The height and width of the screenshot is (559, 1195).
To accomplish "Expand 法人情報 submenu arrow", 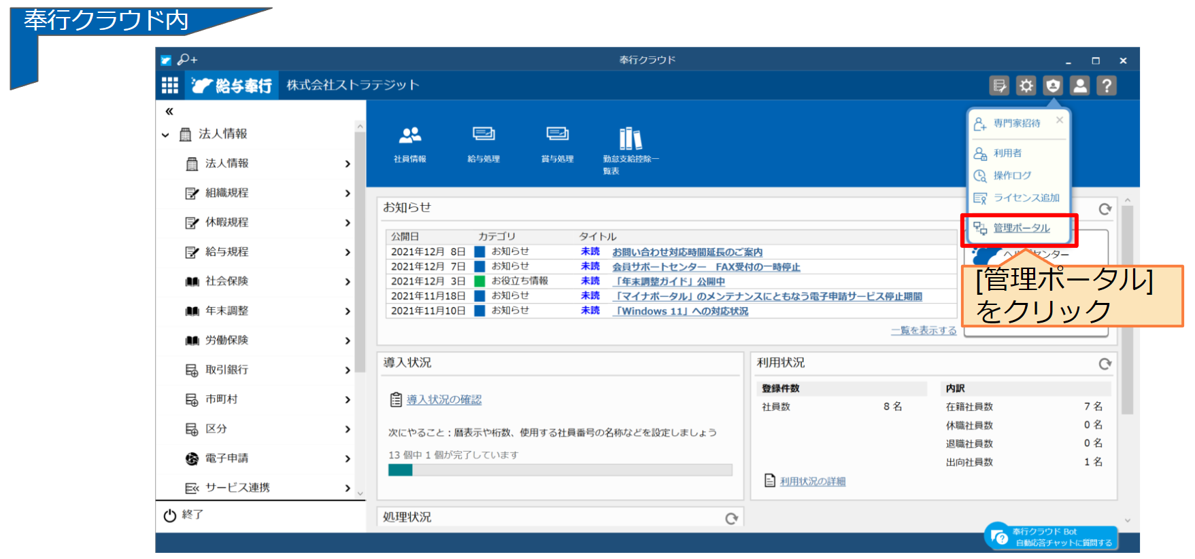I will tap(348, 164).
